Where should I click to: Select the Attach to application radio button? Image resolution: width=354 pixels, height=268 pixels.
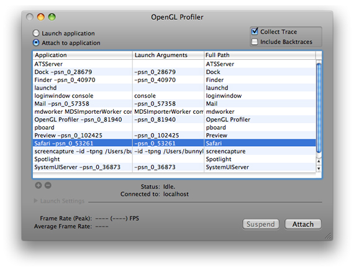(36, 43)
